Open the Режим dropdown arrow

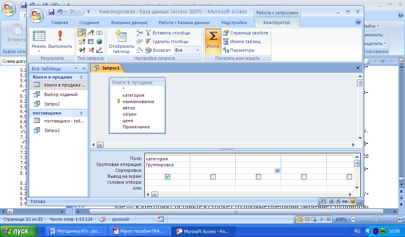(39, 51)
